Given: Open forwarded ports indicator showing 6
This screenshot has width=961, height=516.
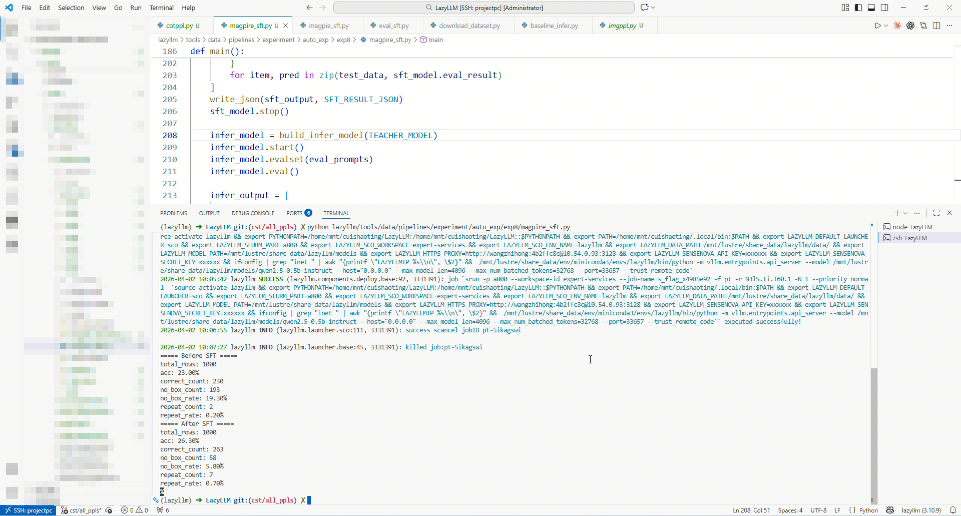Looking at the screenshot, I should point(163,510).
